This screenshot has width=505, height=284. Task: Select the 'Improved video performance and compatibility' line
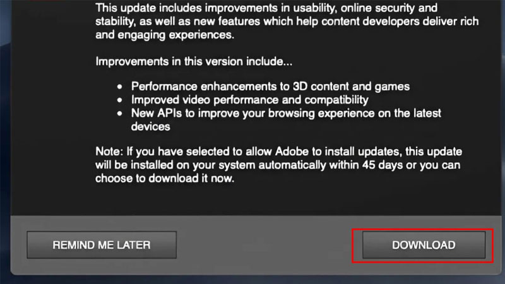point(249,100)
